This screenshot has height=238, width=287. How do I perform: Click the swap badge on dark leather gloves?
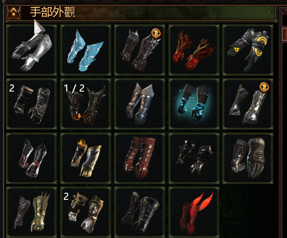[156, 33]
